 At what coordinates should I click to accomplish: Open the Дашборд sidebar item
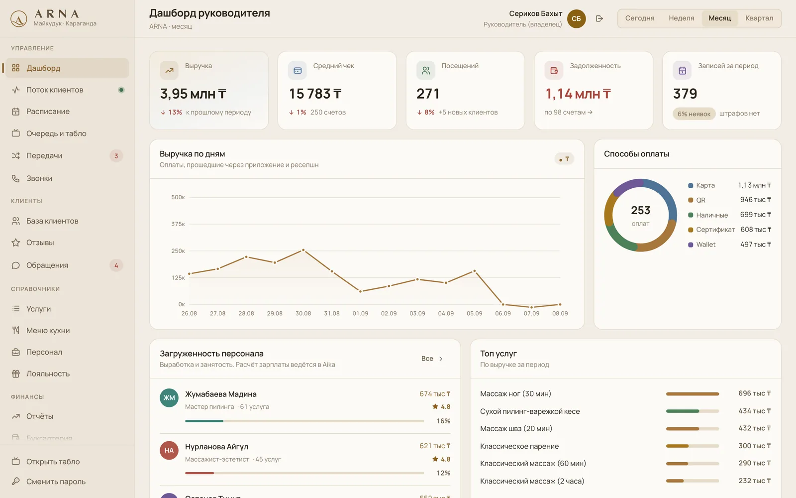pyautogui.click(x=67, y=68)
